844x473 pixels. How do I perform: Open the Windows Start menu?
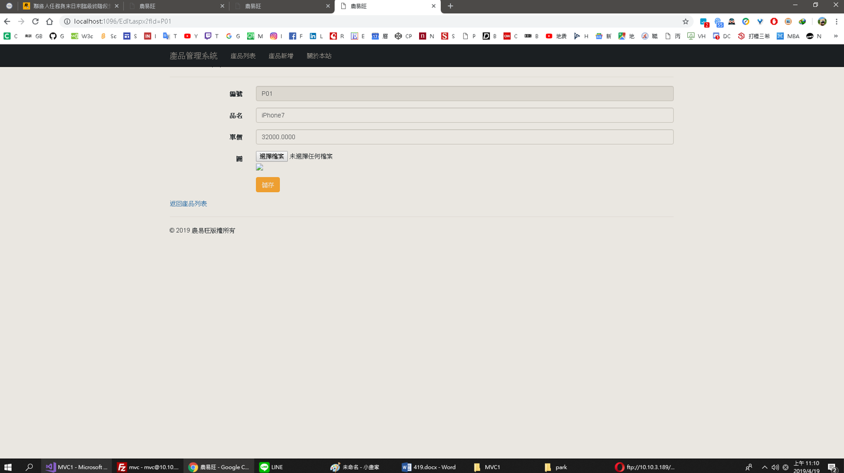8,467
